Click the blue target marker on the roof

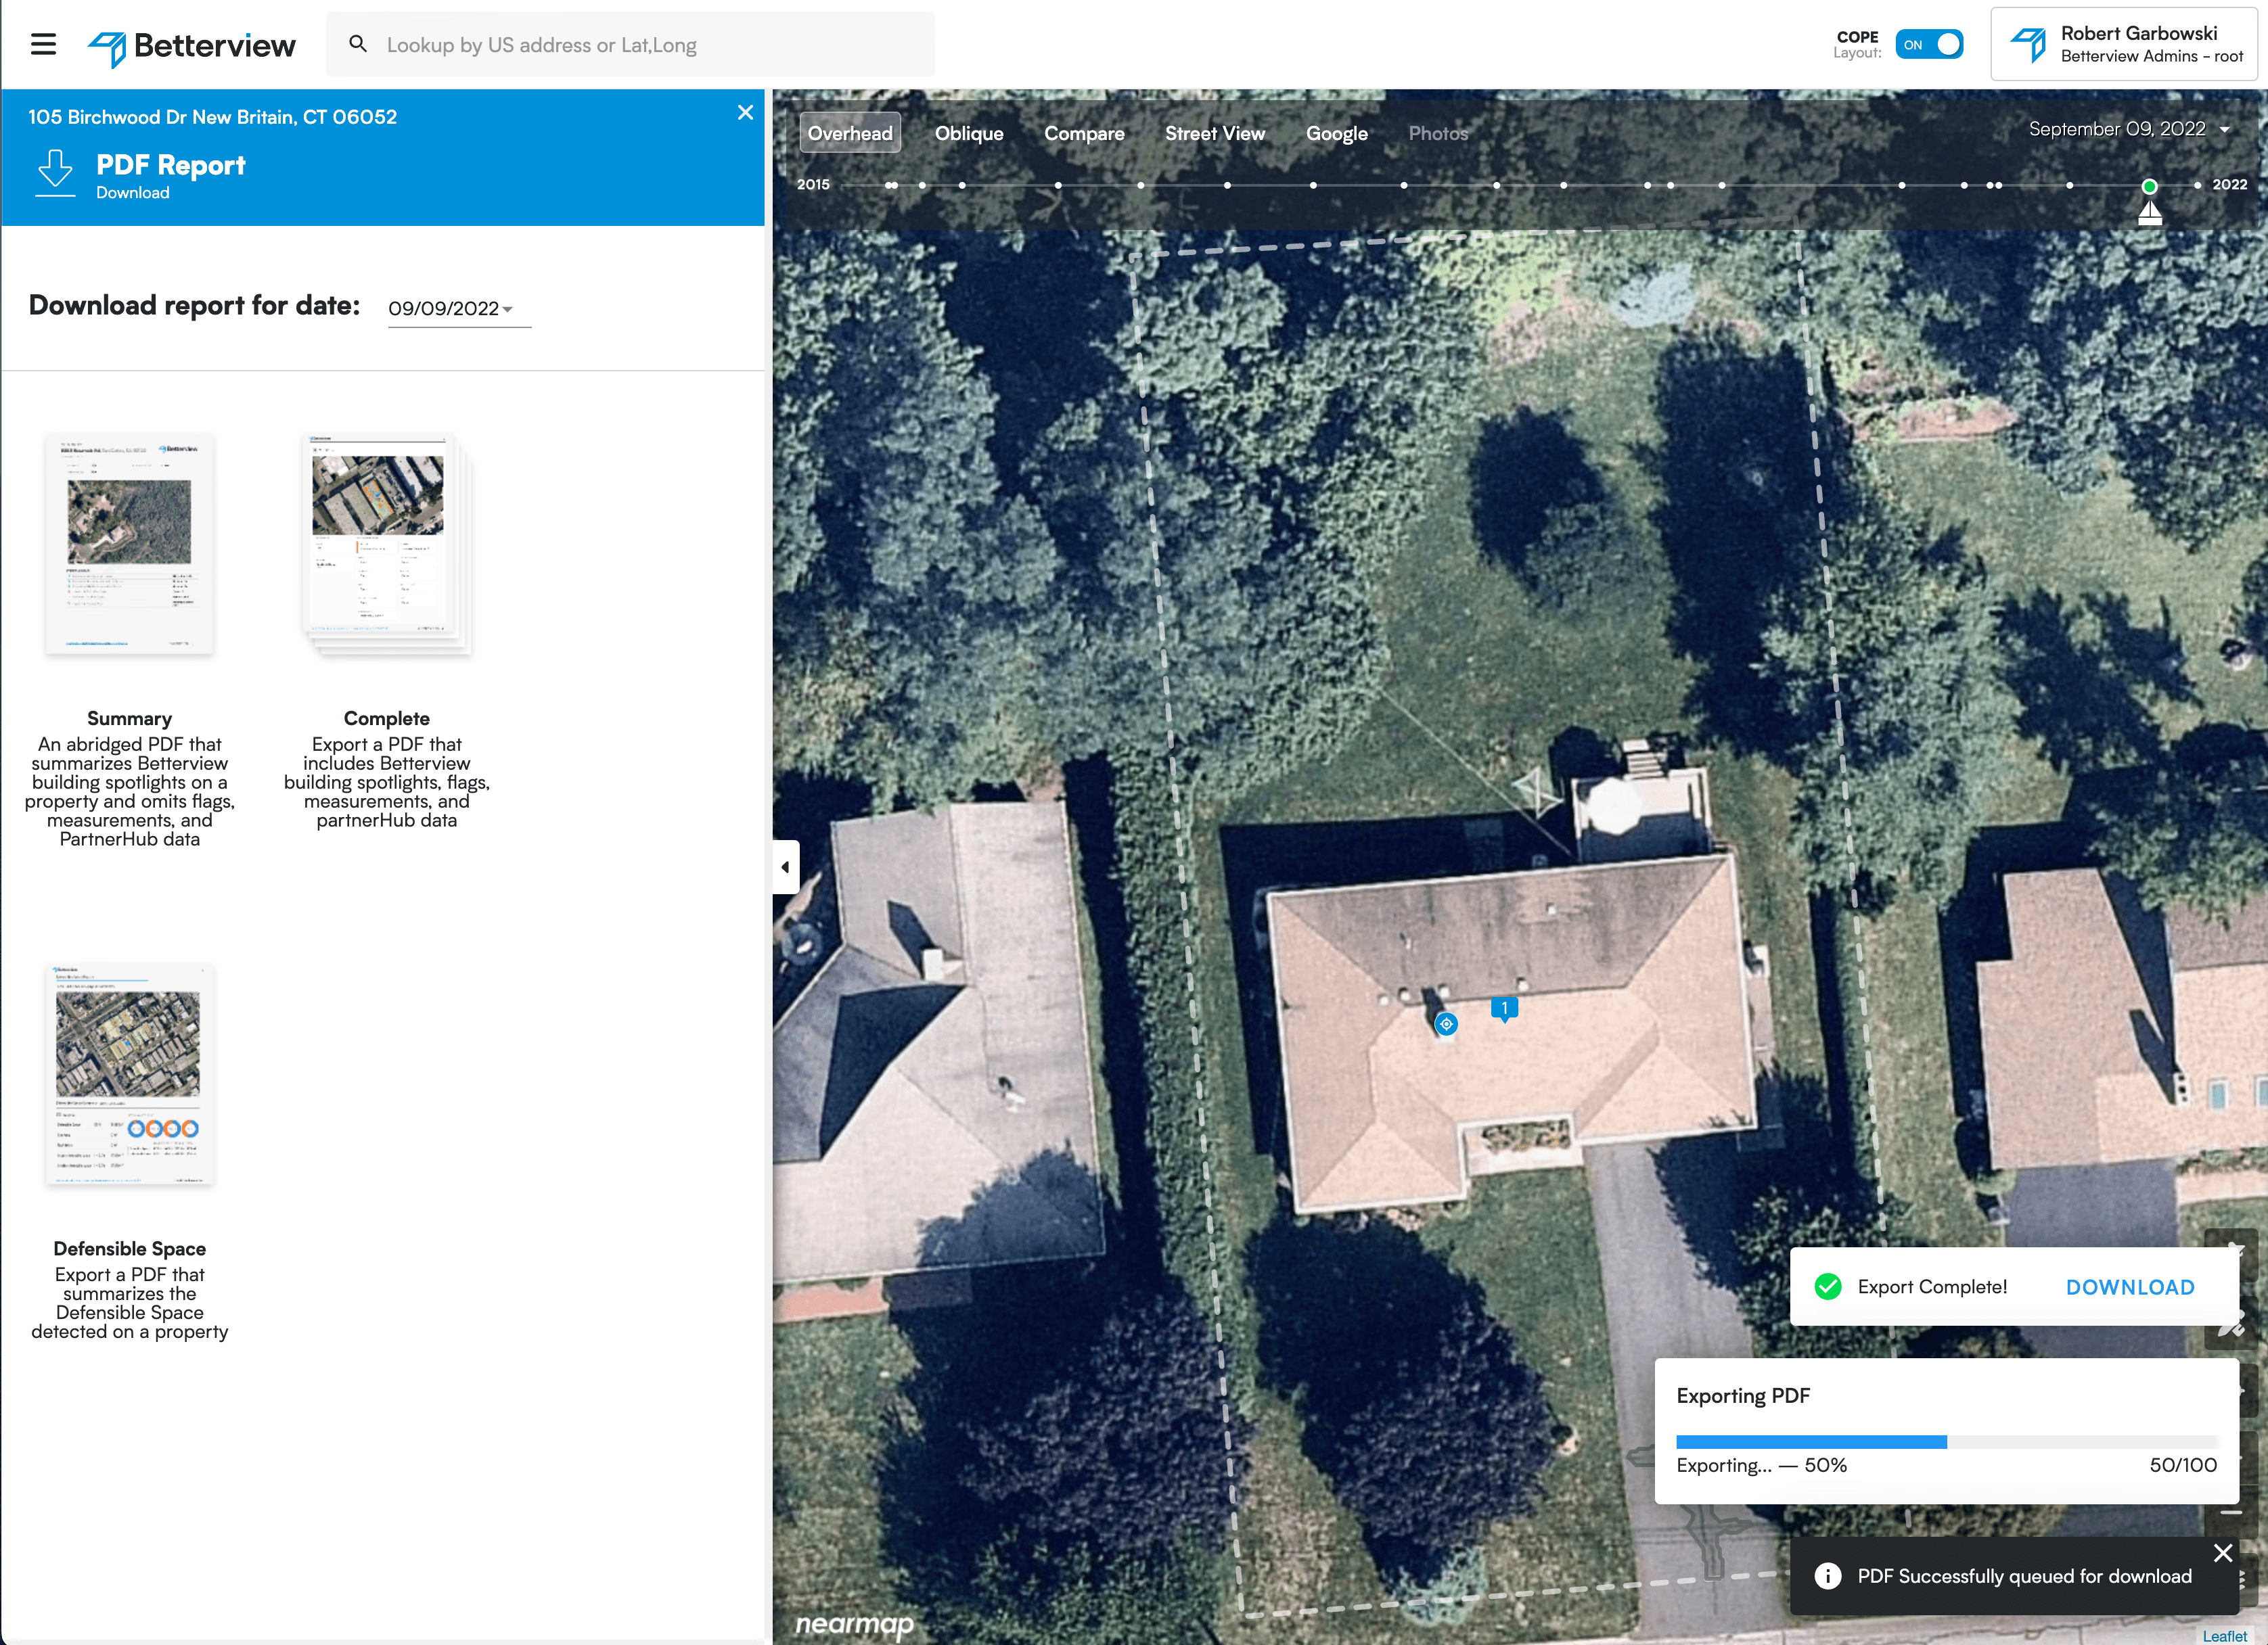[x=1446, y=1023]
